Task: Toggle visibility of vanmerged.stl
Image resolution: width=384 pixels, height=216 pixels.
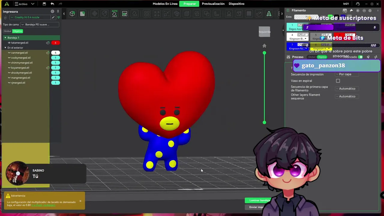Action: (x=9, y=53)
